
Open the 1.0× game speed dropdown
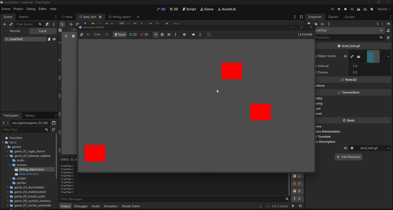coord(97,34)
